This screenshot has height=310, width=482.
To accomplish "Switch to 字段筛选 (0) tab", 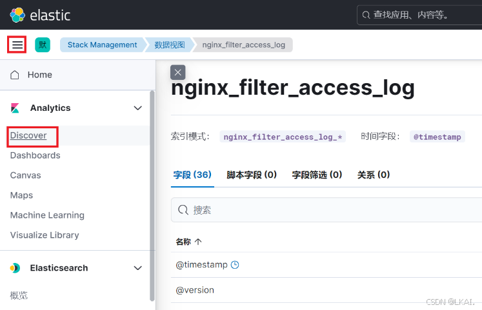I will pos(317,175).
